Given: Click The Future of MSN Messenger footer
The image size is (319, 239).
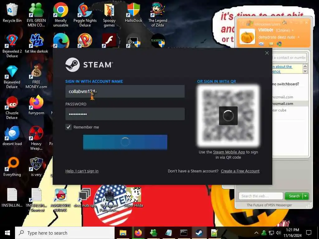Looking at the screenshot, I should point(269,205).
